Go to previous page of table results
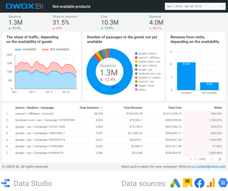228x191 pixels. [x=212, y=159]
